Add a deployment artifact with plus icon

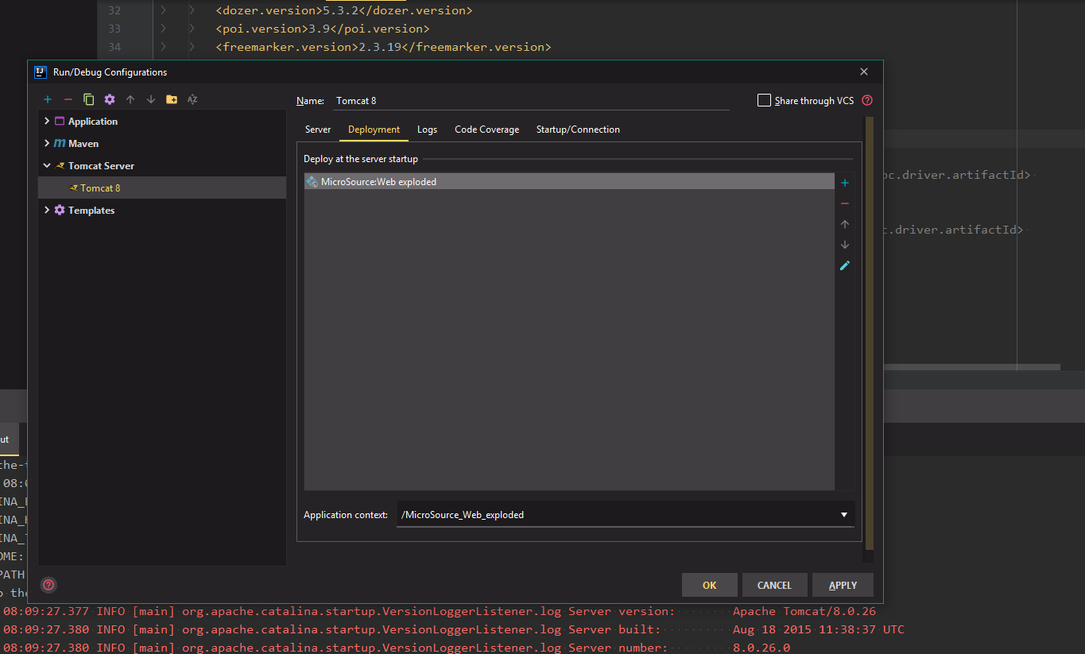click(x=844, y=182)
